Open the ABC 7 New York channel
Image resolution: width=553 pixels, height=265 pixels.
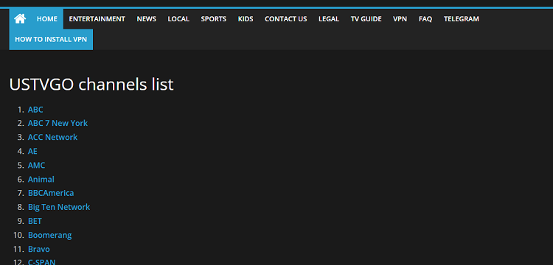click(x=58, y=123)
